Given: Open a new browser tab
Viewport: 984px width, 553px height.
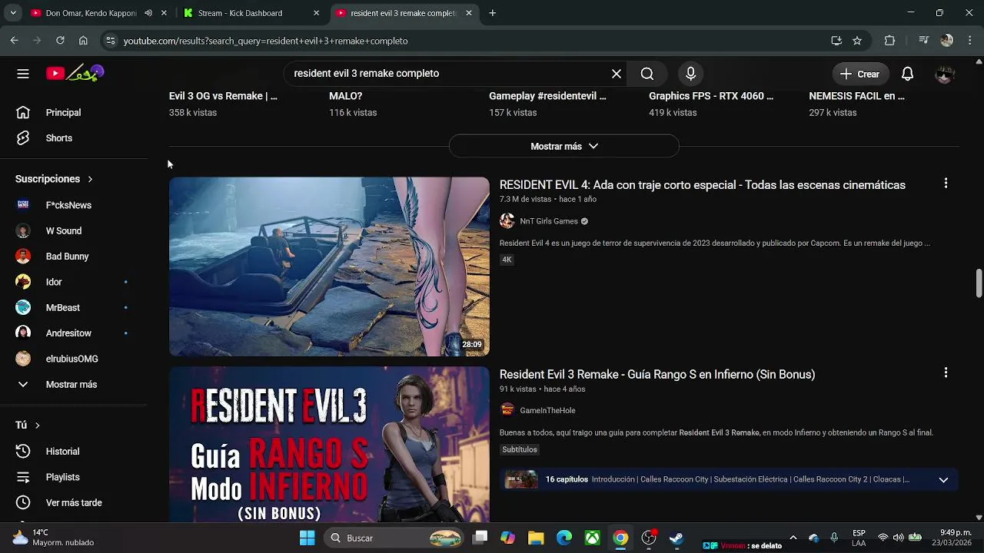Looking at the screenshot, I should pos(493,13).
